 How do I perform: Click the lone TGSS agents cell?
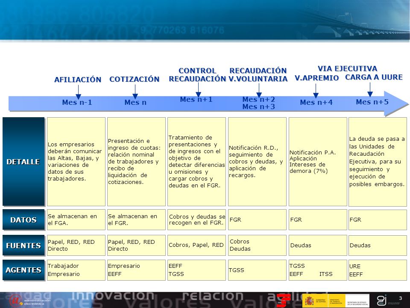point(257,270)
